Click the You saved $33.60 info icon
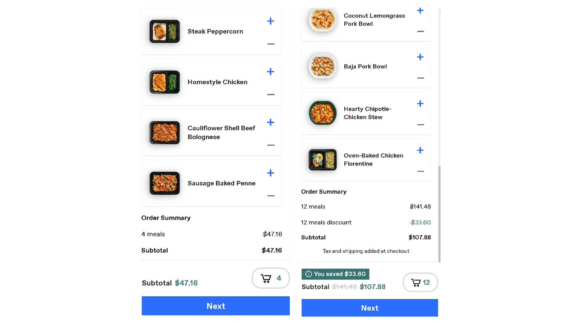The image size is (580, 323). 308,274
